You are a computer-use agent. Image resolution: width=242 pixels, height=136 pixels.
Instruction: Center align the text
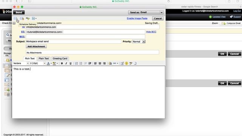pyautogui.click(x=100, y=63)
